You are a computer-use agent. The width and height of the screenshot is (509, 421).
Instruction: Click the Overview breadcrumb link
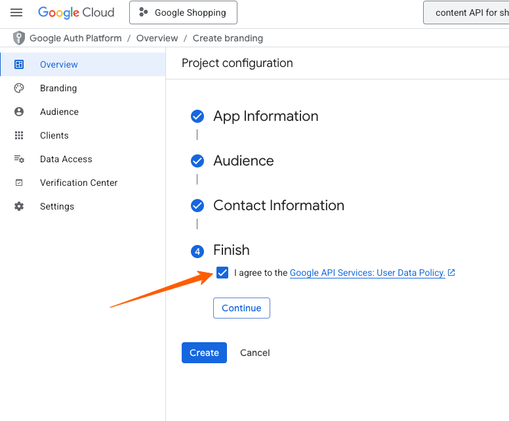157,38
